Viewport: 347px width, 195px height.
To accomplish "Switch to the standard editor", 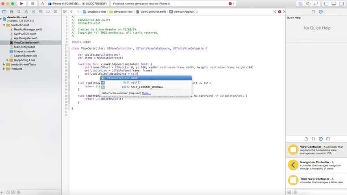I will [x=300, y=4].
